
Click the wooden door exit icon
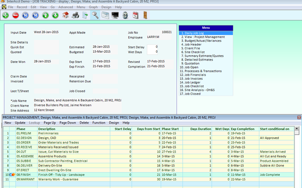click(x=145, y=15)
